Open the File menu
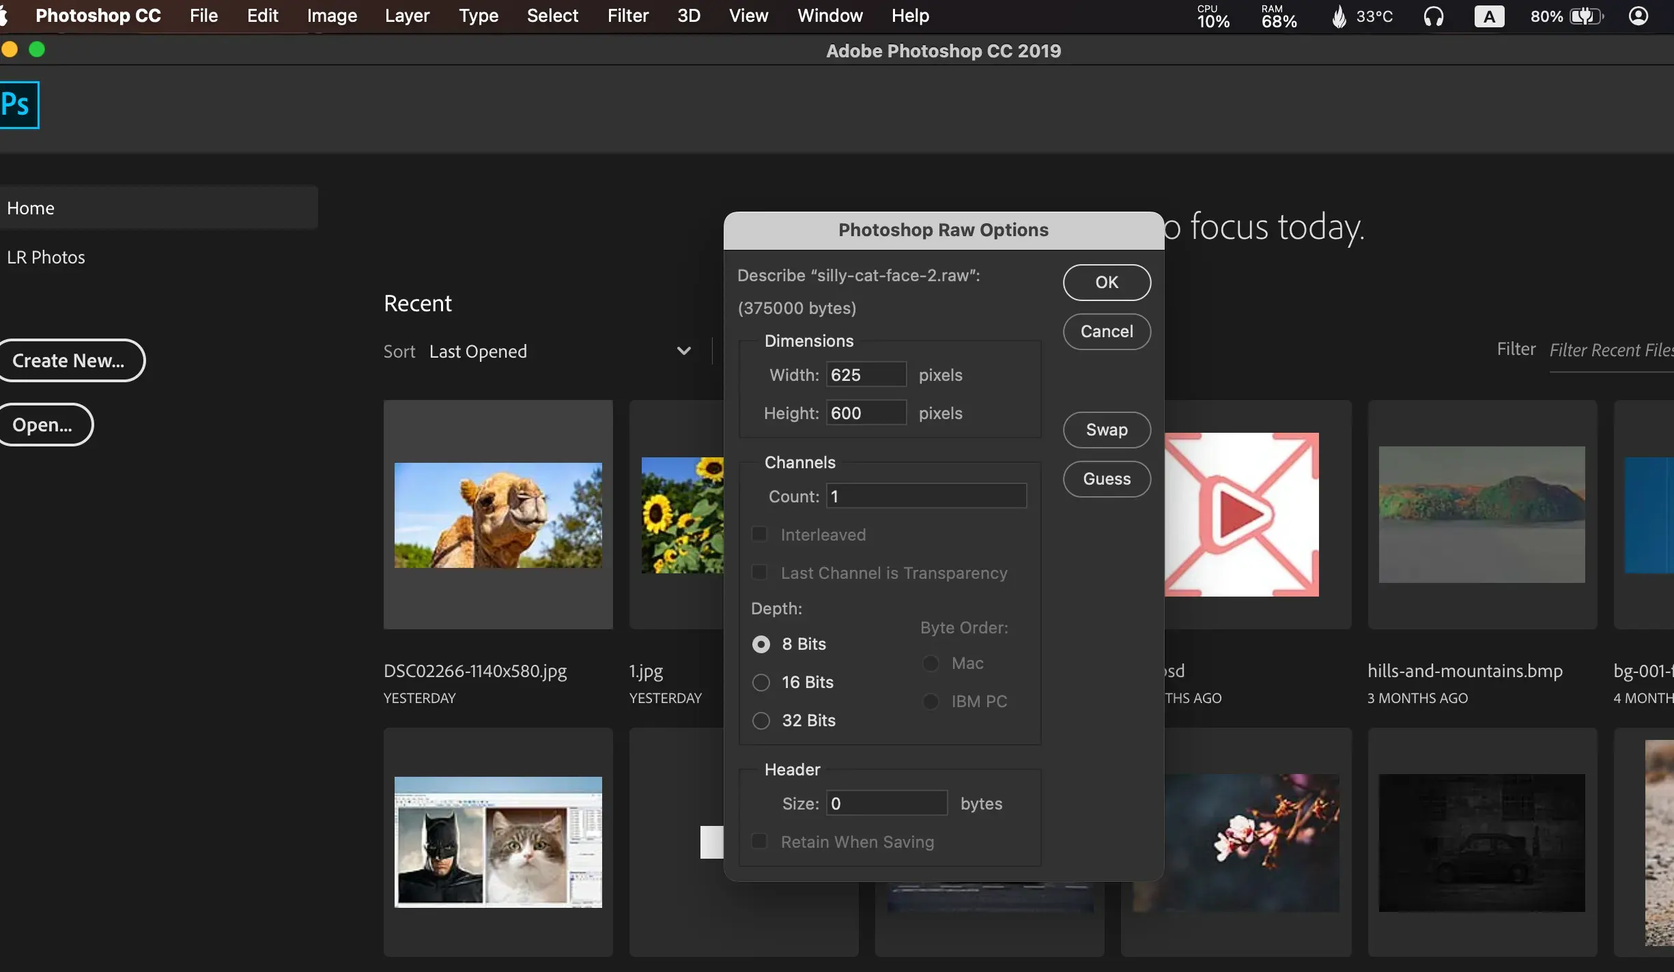Viewport: 1674px width, 972px height. click(203, 16)
